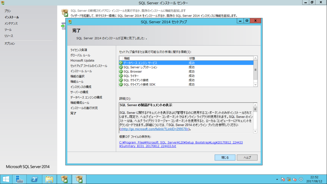This screenshot has width=327, height=184.
Task: Click 機能の選択 step in setup sidebar
Action: click(77, 76)
